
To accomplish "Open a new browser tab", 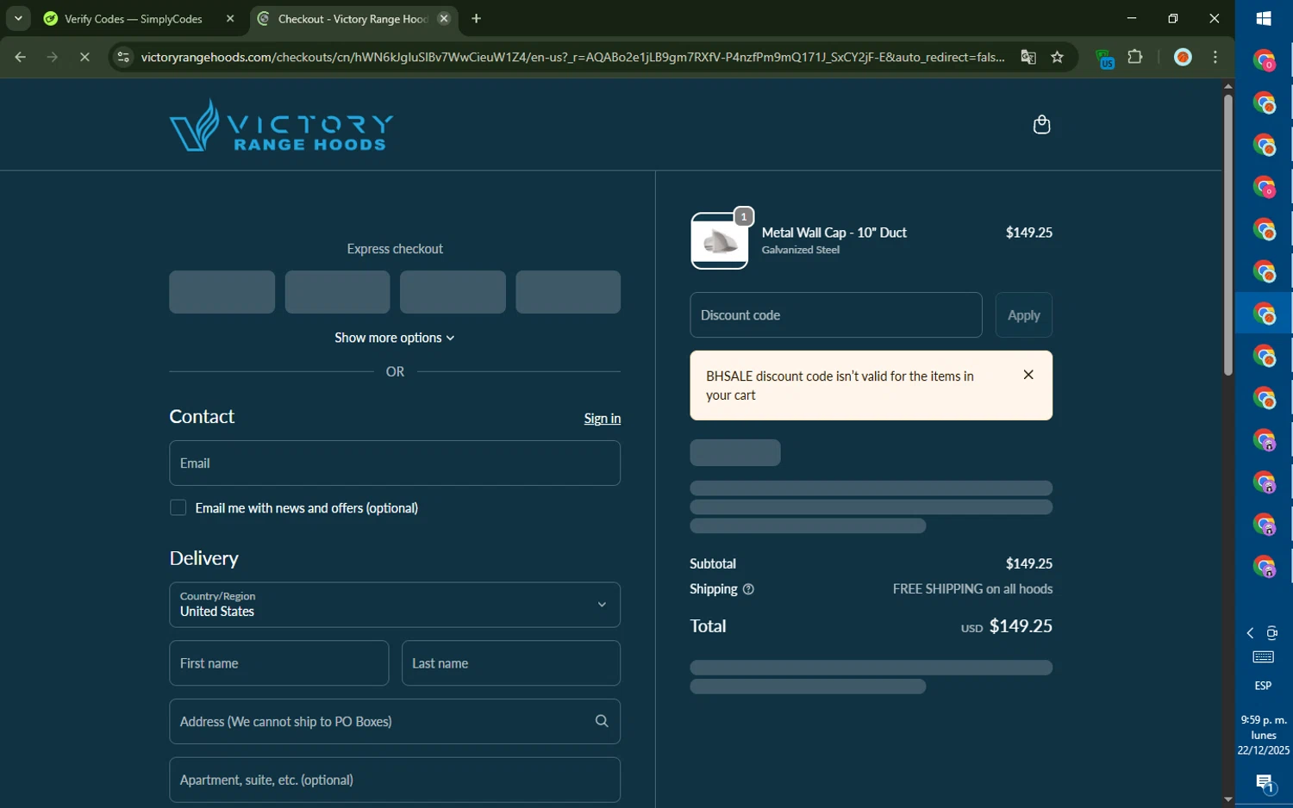I will [x=476, y=18].
